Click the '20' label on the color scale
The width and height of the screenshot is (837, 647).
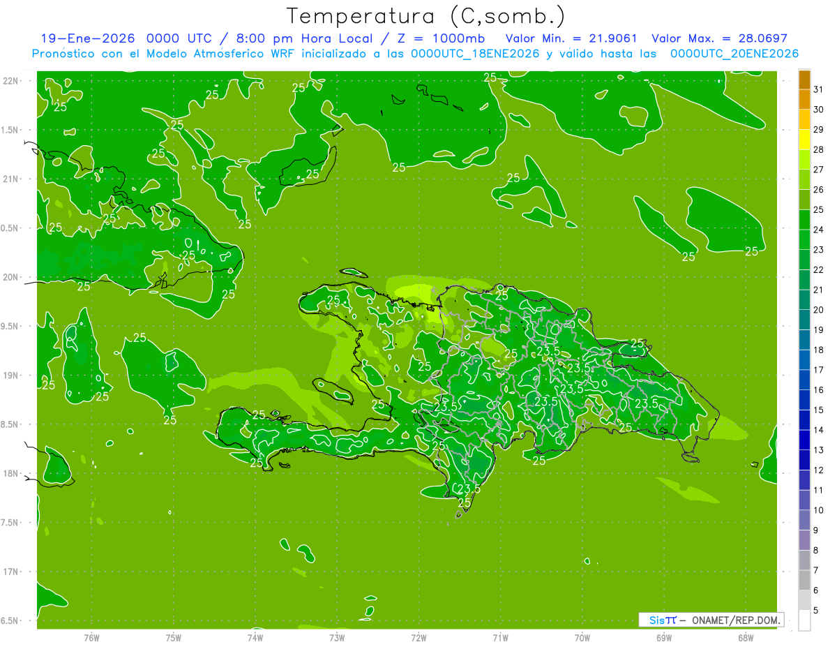coord(819,310)
